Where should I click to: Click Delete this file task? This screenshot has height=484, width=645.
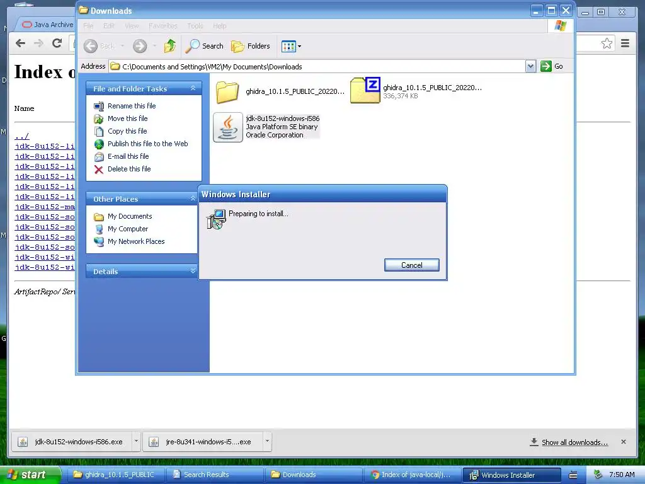click(129, 169)
